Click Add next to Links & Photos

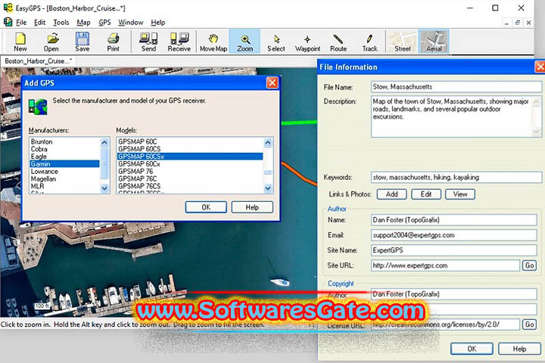[x=392, y=194]
